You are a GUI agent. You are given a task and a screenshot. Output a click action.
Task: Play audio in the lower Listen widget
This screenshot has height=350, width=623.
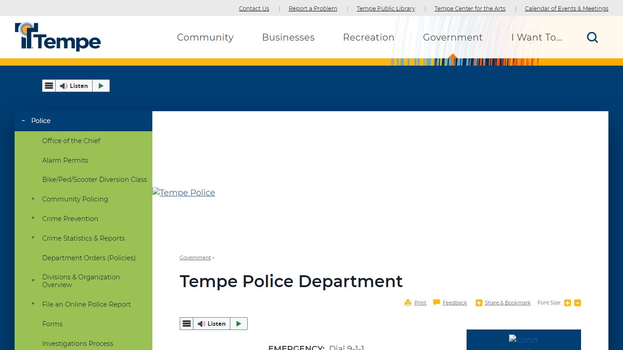tap(239, 324)
